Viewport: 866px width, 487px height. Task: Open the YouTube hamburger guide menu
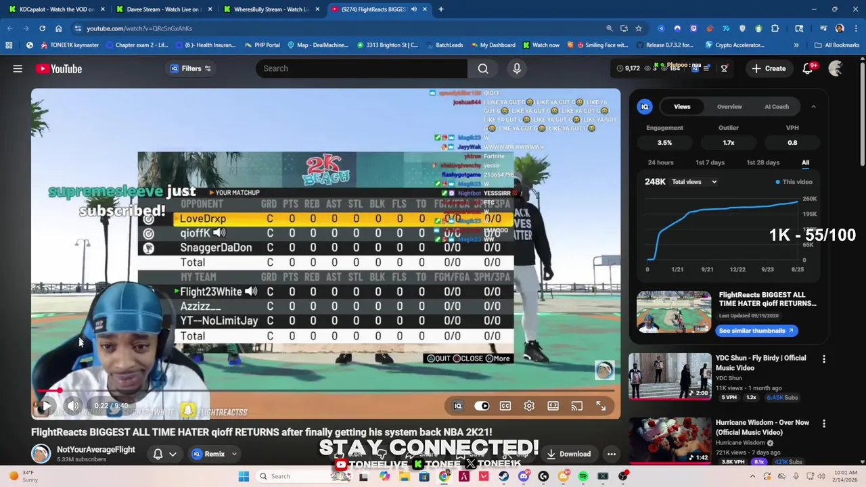point(18,68)
